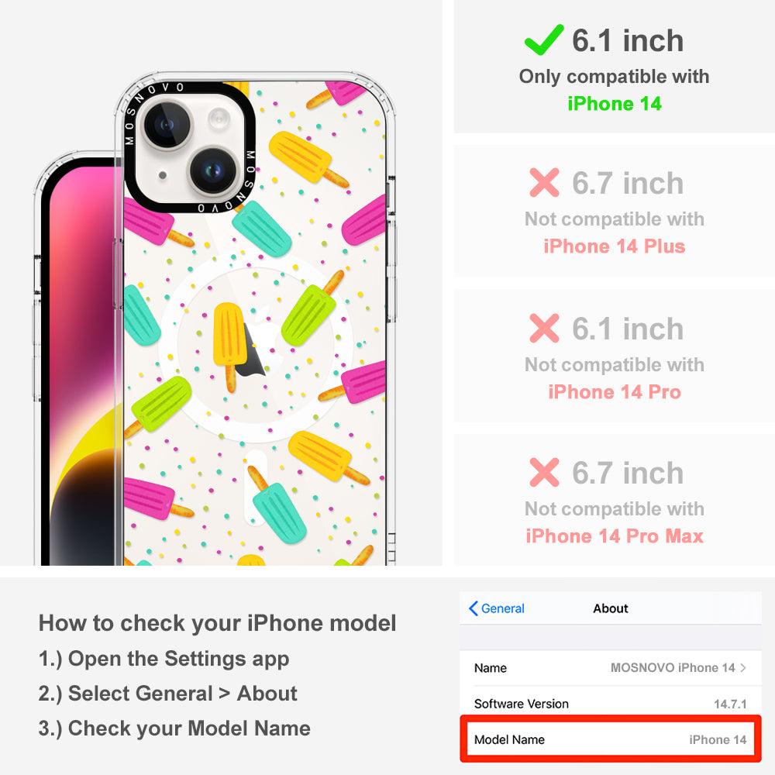
Task: Open the Name row chevron for MOSNOVO iPhone 14
Action: [743, 668]
